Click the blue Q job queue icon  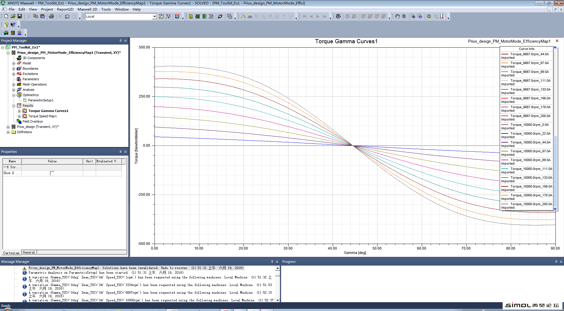click(177, 16)
